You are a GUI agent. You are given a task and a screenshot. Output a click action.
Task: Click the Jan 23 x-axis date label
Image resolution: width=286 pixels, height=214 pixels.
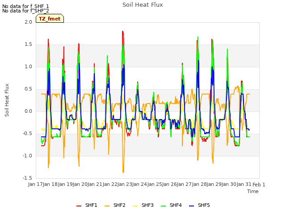125,184
